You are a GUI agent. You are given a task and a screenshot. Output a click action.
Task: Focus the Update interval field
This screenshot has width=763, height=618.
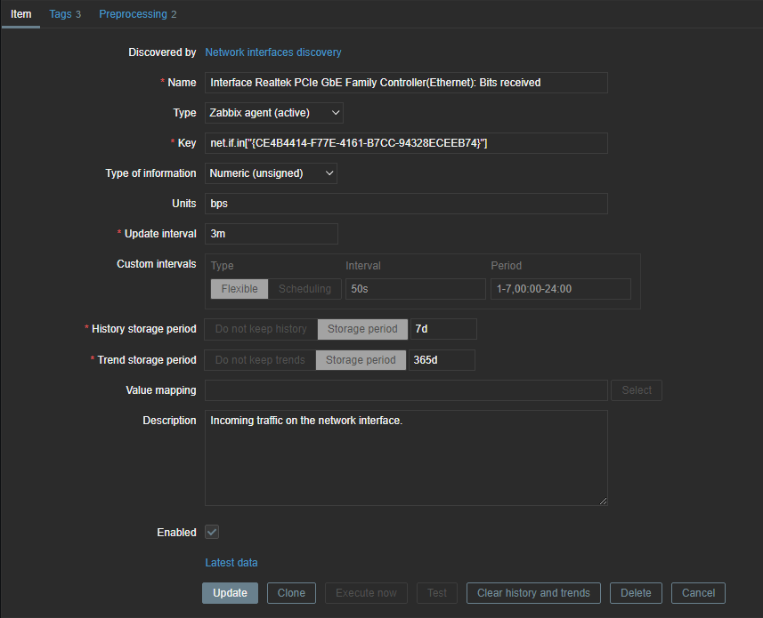coord(271,234)
